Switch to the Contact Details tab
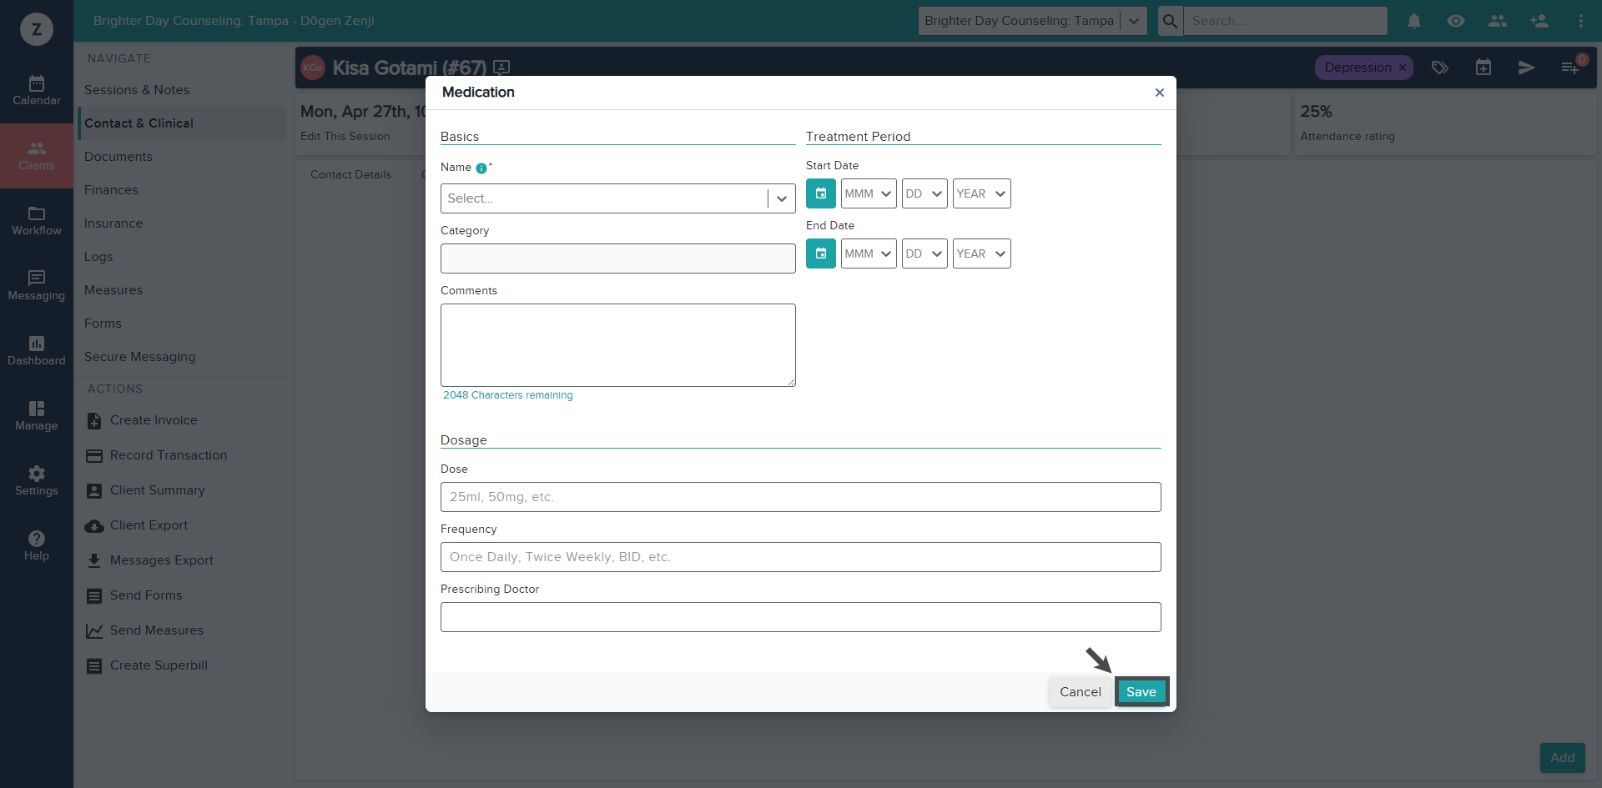This screenshot has width=1602, height=788. click(x=350, y=175)
